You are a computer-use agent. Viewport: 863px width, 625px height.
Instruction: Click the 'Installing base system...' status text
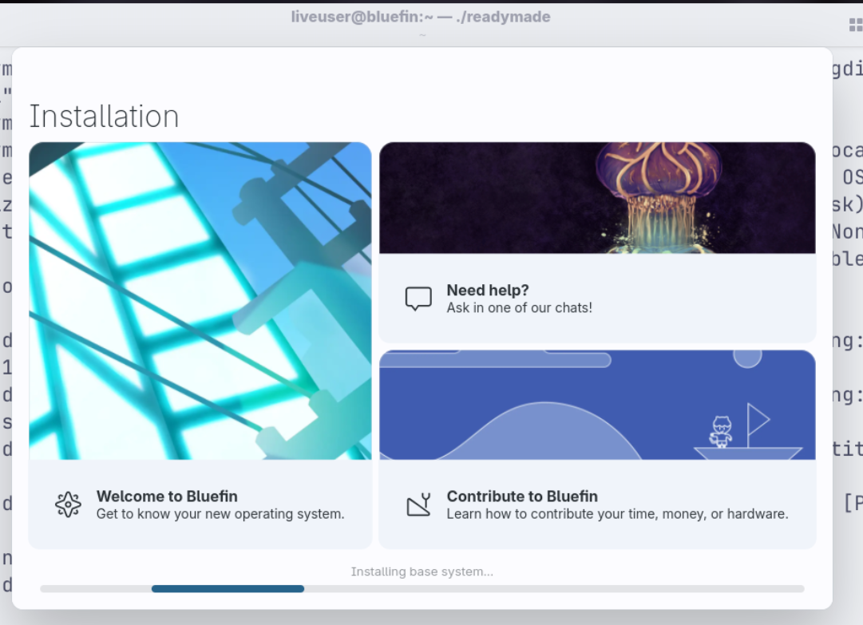422,572
